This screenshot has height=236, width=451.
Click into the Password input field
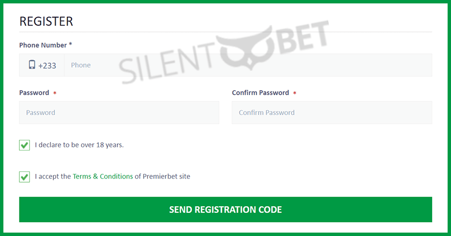click(119, 112)
